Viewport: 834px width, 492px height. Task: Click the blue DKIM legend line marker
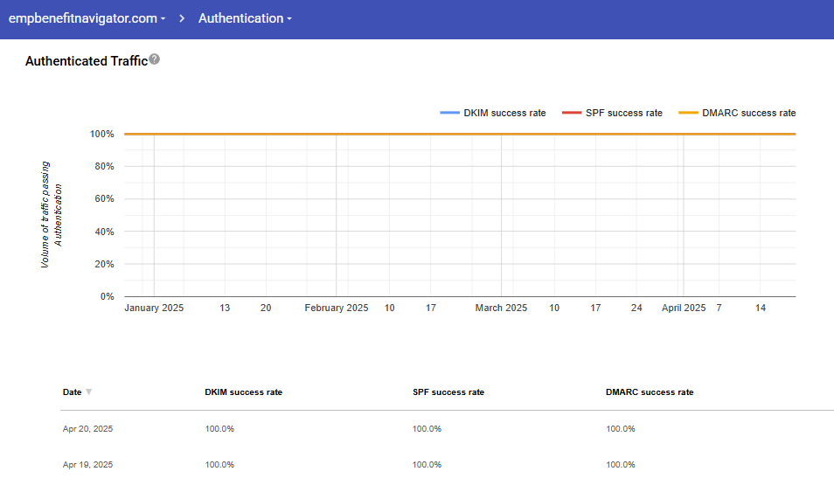pos(449,113)
